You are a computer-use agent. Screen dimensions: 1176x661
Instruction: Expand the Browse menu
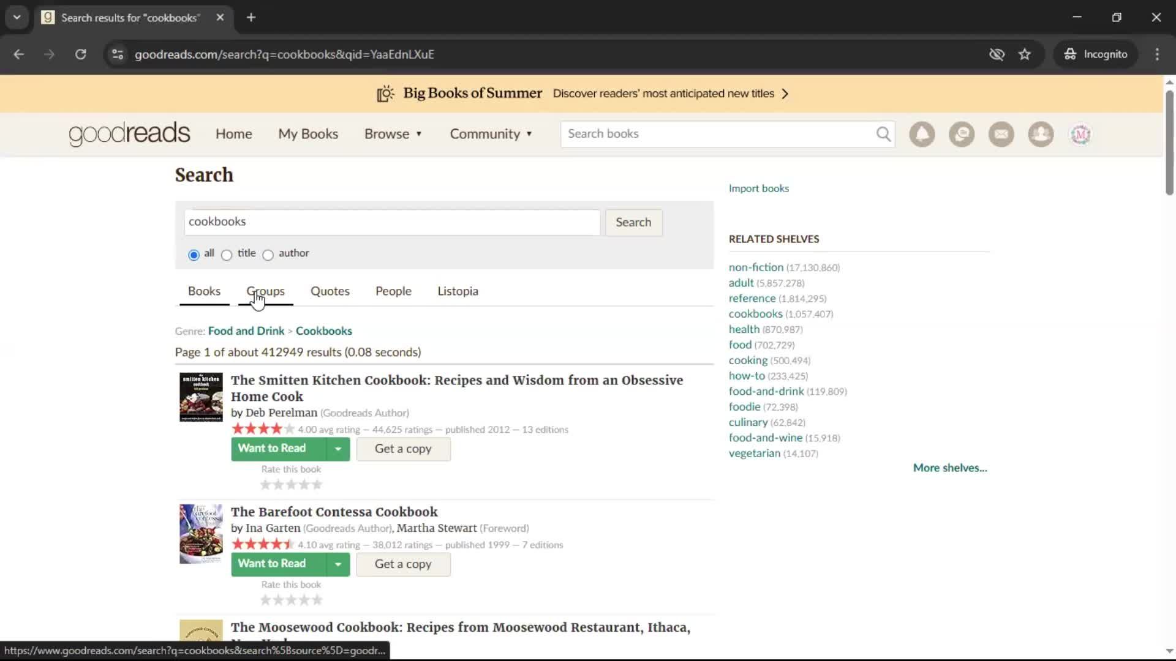393,134
